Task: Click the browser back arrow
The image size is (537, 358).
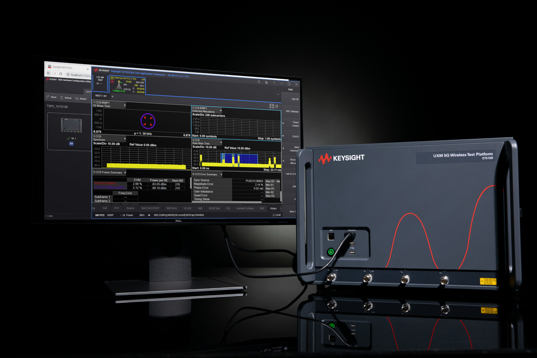Action: point(48,73)
